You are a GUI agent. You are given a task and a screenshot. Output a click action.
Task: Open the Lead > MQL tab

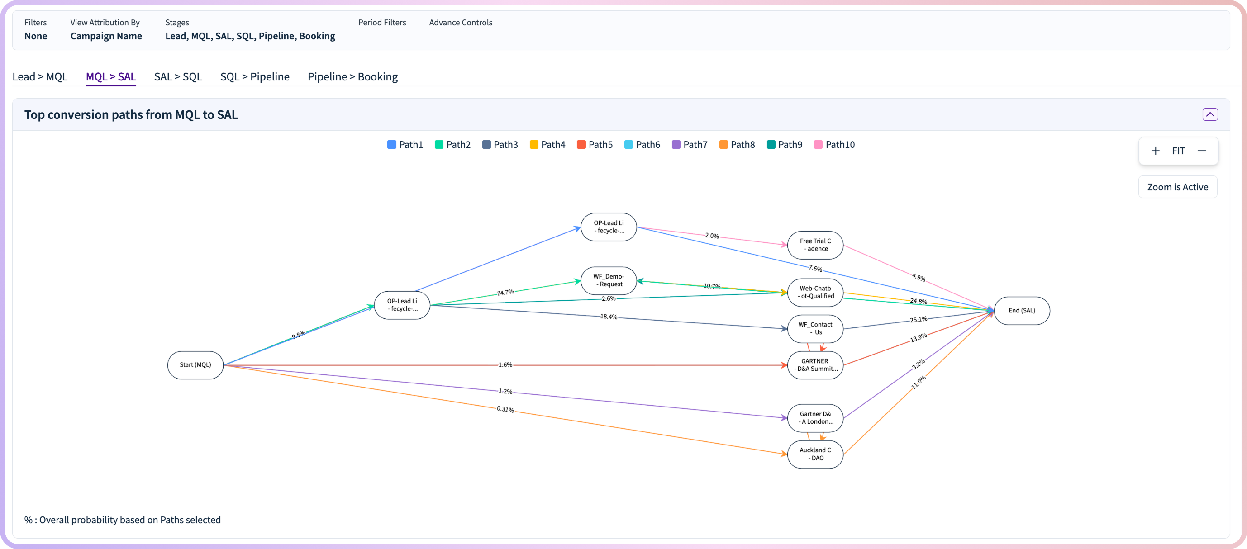pos(40,77)
